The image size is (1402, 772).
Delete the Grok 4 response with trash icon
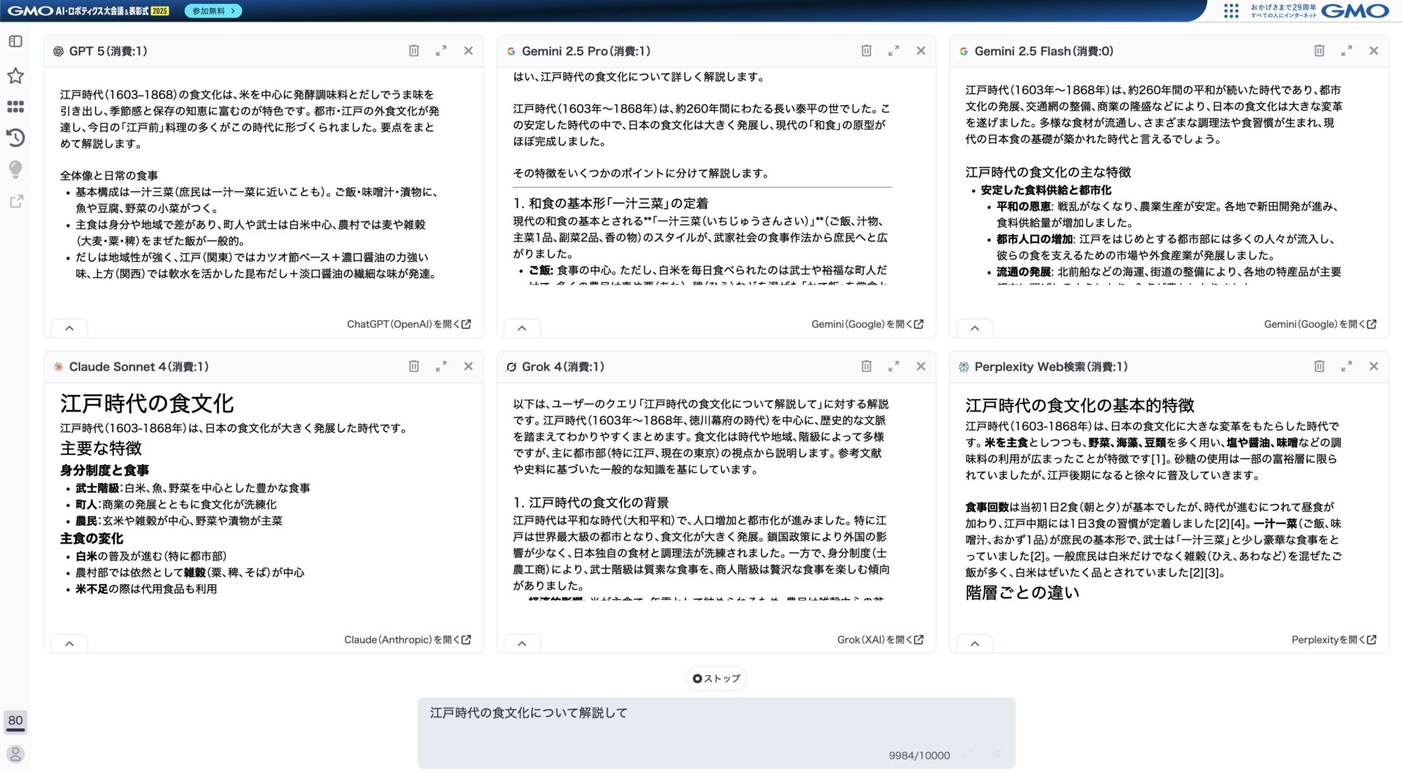click(866, 366)
